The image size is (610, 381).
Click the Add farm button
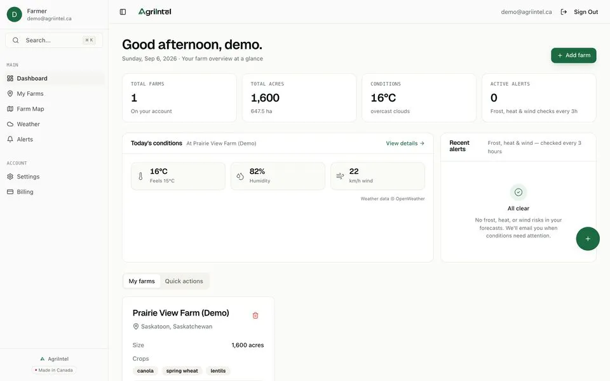[573, 55]
